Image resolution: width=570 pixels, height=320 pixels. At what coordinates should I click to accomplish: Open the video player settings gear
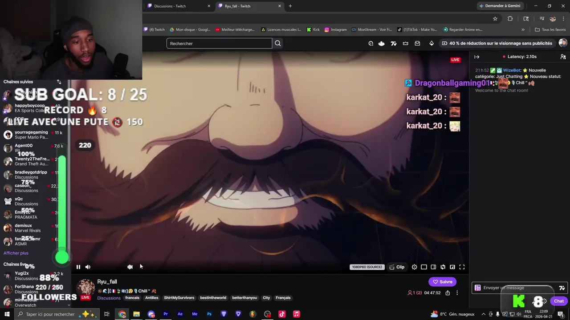tap(415, 267)
